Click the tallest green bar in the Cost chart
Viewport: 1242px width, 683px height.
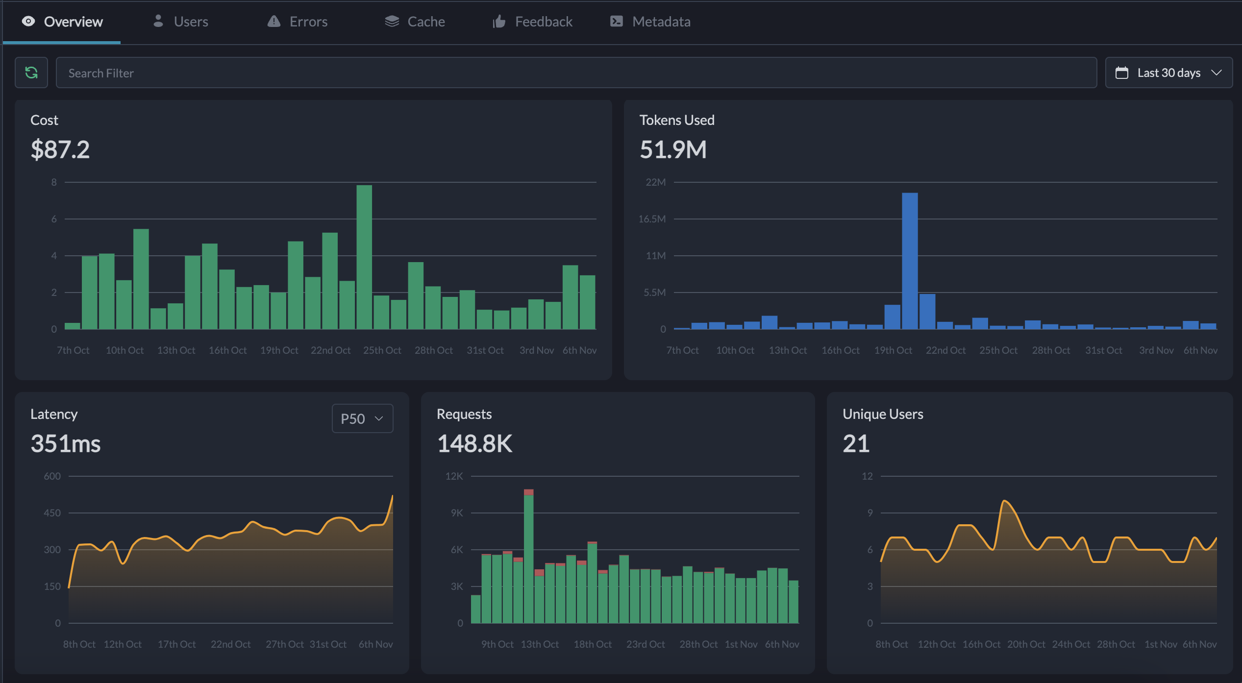point(364,255)
